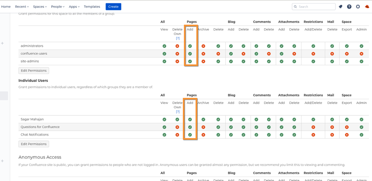372x181 pixels.
Task: Click administrators row View check icon
Action: [164, 46]
